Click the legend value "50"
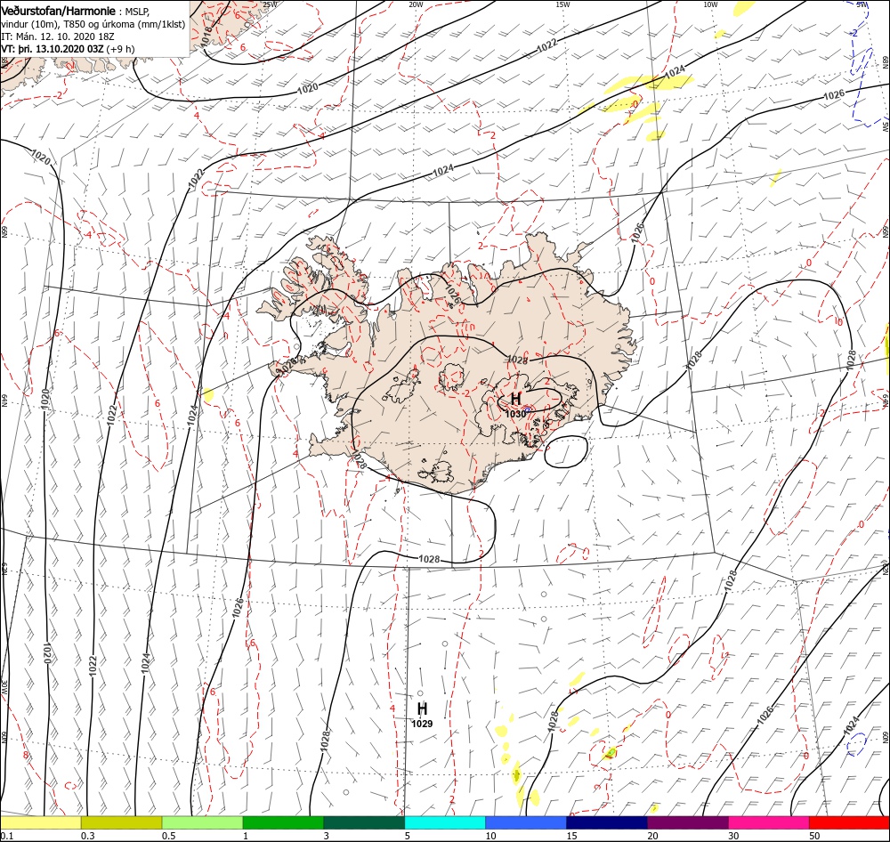890x842 pixels. pos(814,836)
